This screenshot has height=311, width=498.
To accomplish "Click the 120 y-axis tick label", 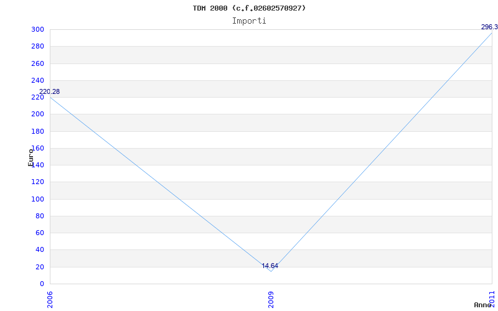I will click(37, 182).
